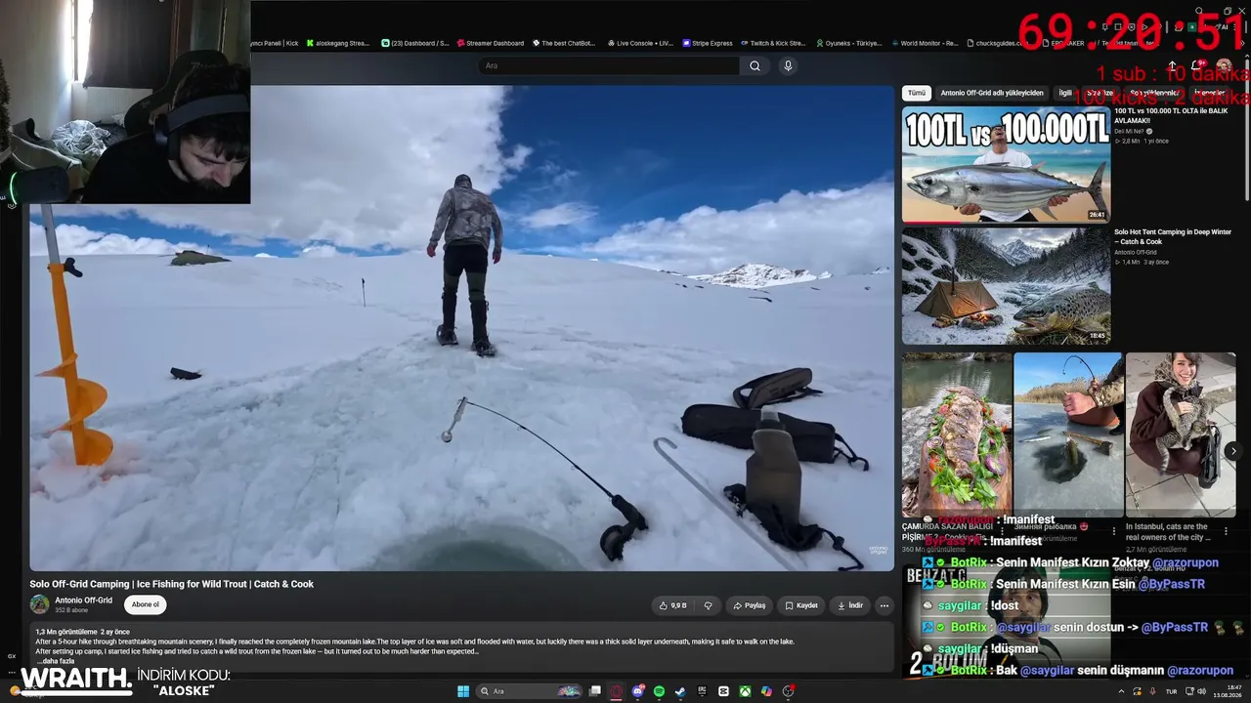Open the taskbar clock showing 18:47
Screen dimensions: 1251x703
[x=1229, y=691]
